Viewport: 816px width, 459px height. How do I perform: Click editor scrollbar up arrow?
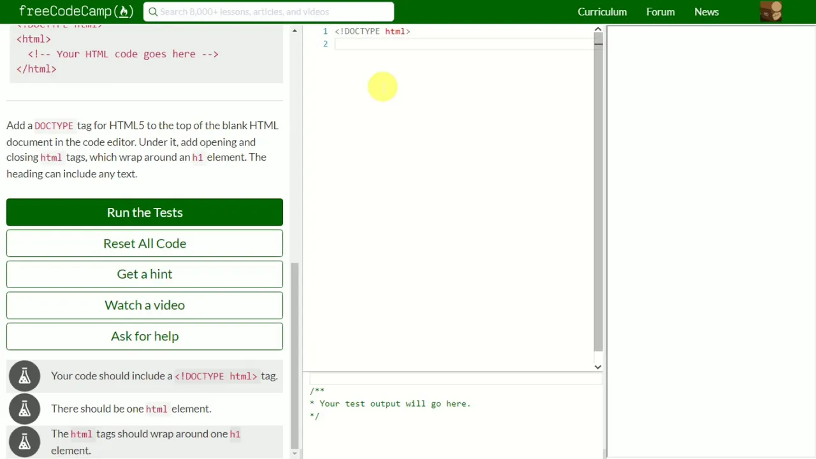[598, 29]
